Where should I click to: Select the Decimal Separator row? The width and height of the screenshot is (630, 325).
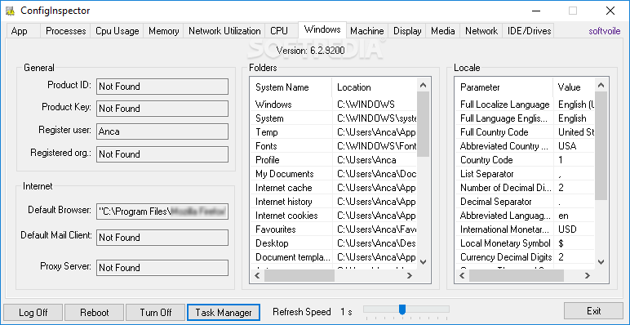[x=525, y=202]
